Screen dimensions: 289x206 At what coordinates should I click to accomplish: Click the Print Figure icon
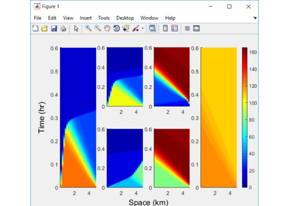[x=63, y=28]
